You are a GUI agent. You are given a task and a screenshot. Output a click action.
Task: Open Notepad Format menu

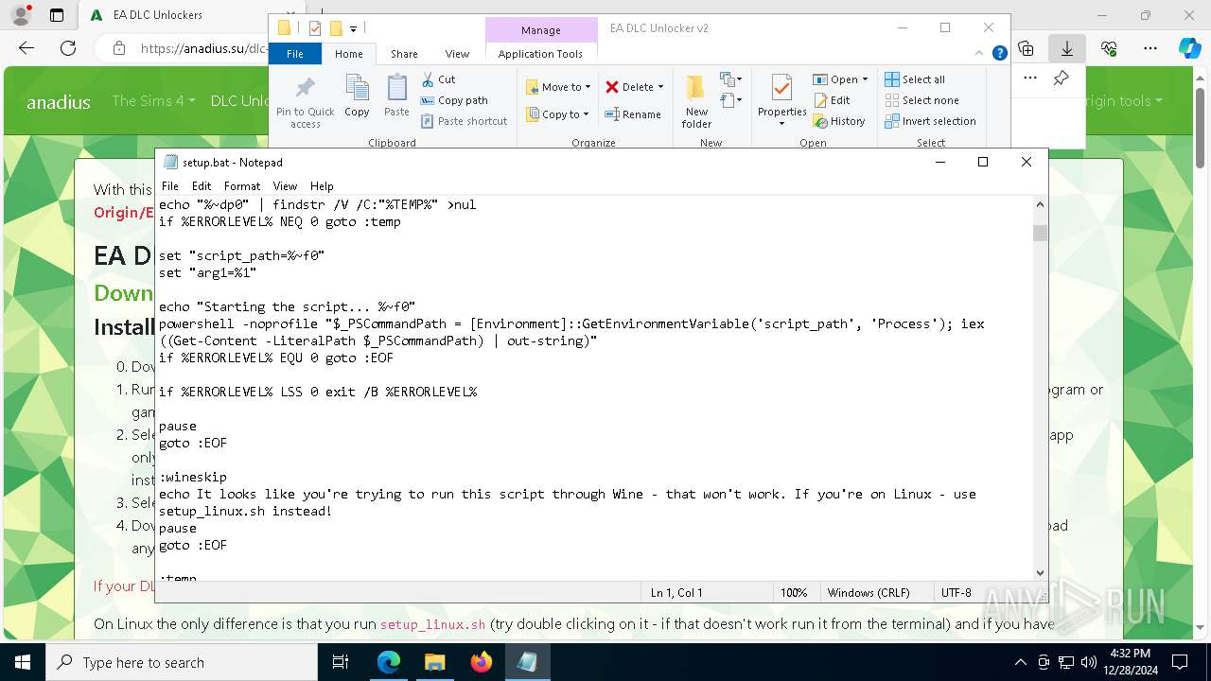[x=242, y=186]
